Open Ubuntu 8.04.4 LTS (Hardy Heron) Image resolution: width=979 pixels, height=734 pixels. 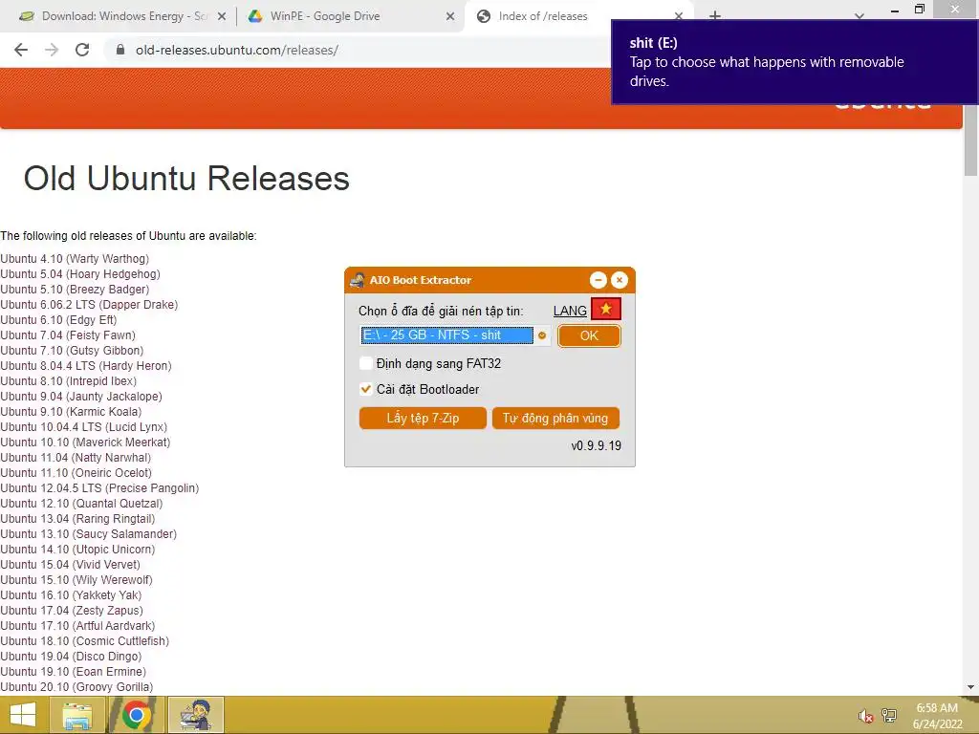tap(85, 366)
